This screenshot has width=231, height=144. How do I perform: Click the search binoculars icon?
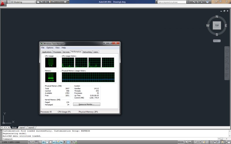point(188,2)
